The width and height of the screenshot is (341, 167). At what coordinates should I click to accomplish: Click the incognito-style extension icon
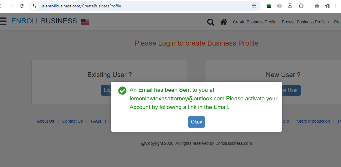click(317, 6)
